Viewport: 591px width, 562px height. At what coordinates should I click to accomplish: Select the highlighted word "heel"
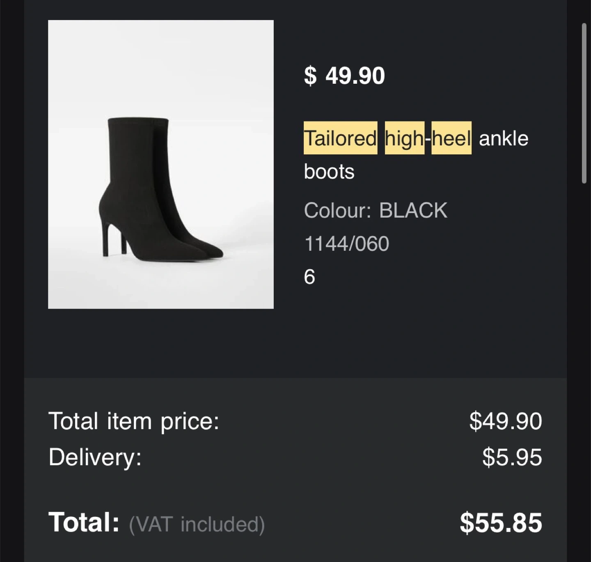coord(451,138)
